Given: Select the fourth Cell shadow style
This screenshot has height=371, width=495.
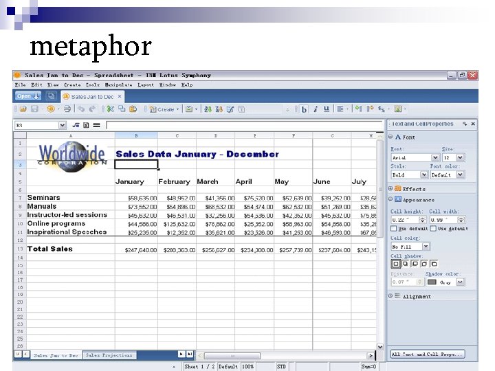Looking at the screenshot, I should tap(424, 264).
